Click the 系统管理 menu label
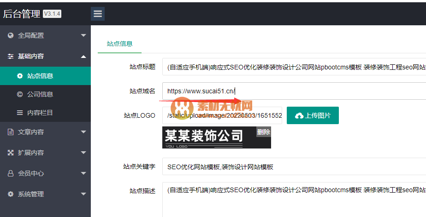 click(31, 194)
